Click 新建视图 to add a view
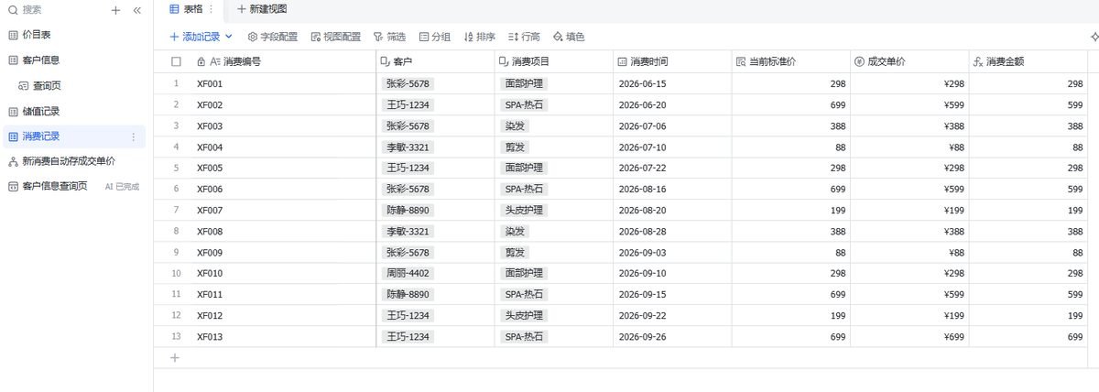The width and height of the screenshot is (1099, 392). [262, 8]
